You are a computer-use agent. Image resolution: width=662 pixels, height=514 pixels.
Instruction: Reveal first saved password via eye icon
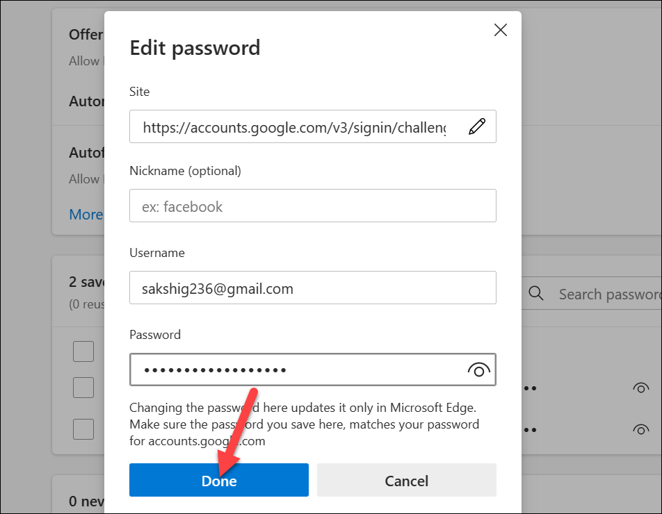pyautogui.click(x=640, y=388)
